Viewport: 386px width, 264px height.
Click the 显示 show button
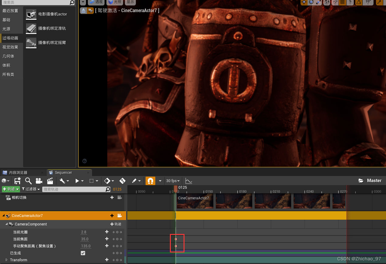(130, 2)
